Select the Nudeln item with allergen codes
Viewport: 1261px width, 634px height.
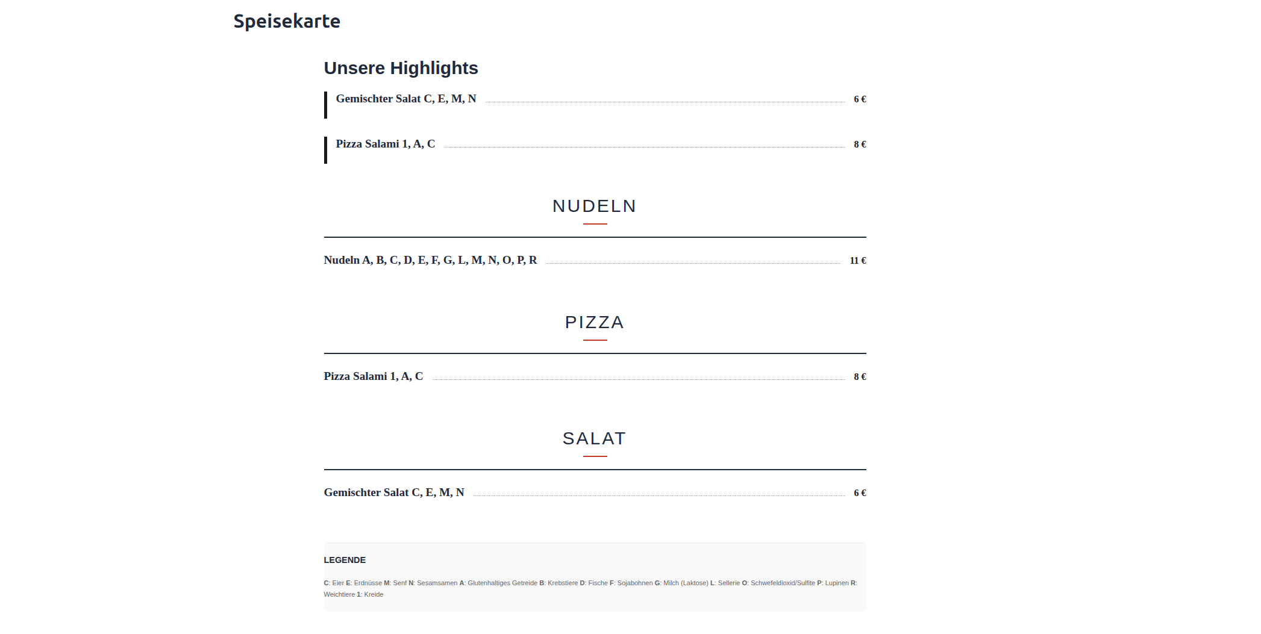point(430,260)
